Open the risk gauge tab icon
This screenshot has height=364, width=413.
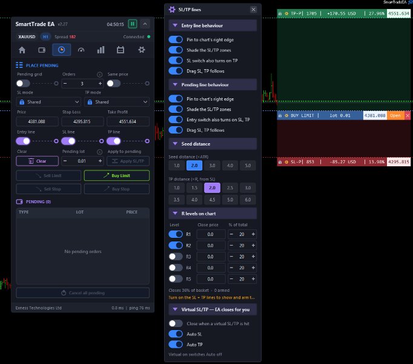(81, 50)
